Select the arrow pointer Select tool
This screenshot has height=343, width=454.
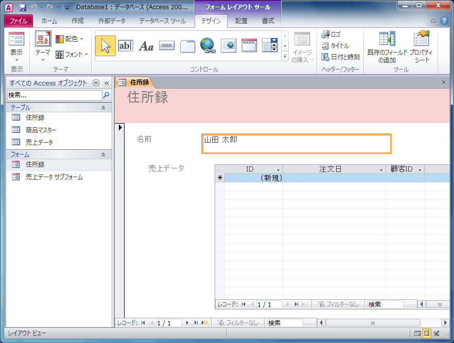click(106, 46)
